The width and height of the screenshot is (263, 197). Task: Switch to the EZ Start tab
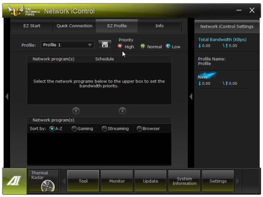tap(32, 26)
